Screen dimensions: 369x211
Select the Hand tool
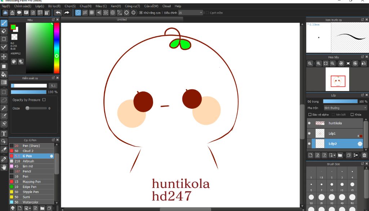(x=4, y=167)
